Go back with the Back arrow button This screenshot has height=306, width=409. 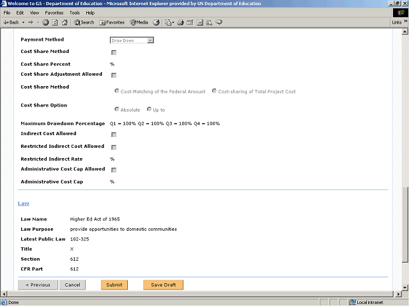point(11,22)
